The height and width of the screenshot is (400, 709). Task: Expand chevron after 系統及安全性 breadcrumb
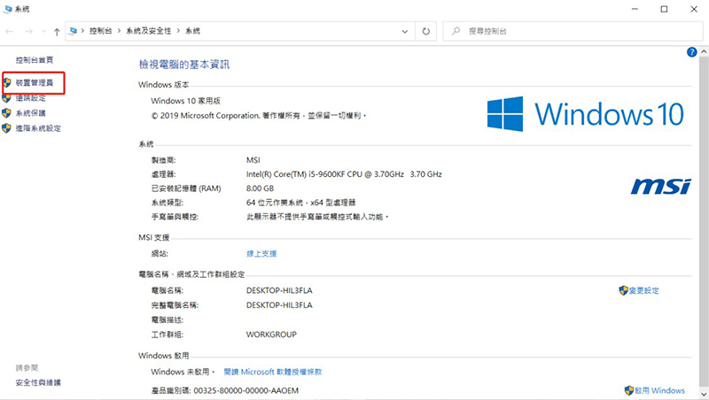(x=179, y=31)
